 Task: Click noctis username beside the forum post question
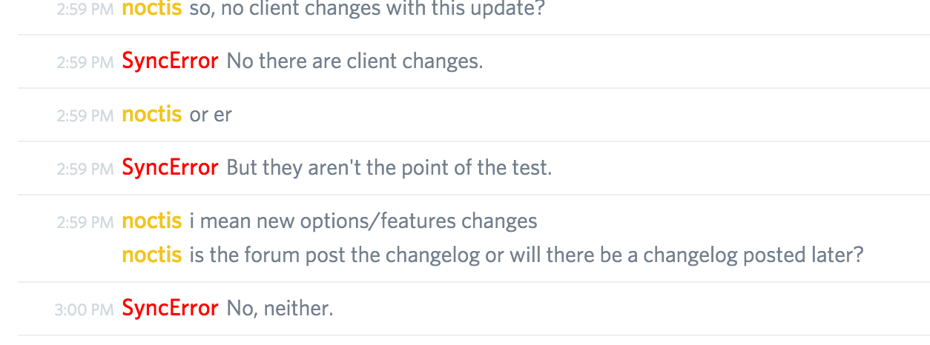coord(151,255)
